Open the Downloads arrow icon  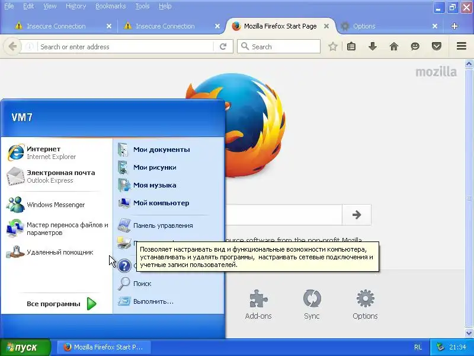pos(373,47)
